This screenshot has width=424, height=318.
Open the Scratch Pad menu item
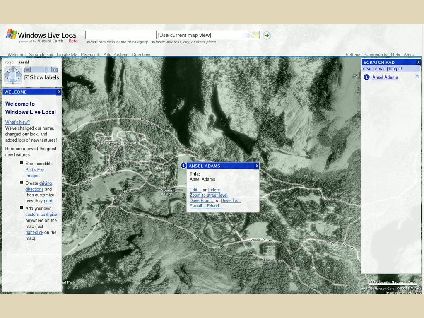click(41, 55)
